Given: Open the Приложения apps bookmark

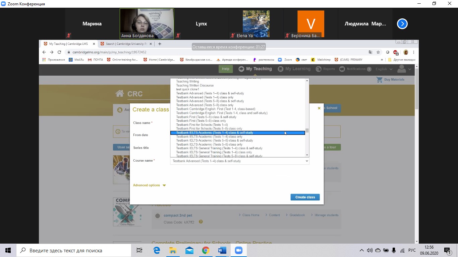Looking at the screenshot, I should [54, 60].
